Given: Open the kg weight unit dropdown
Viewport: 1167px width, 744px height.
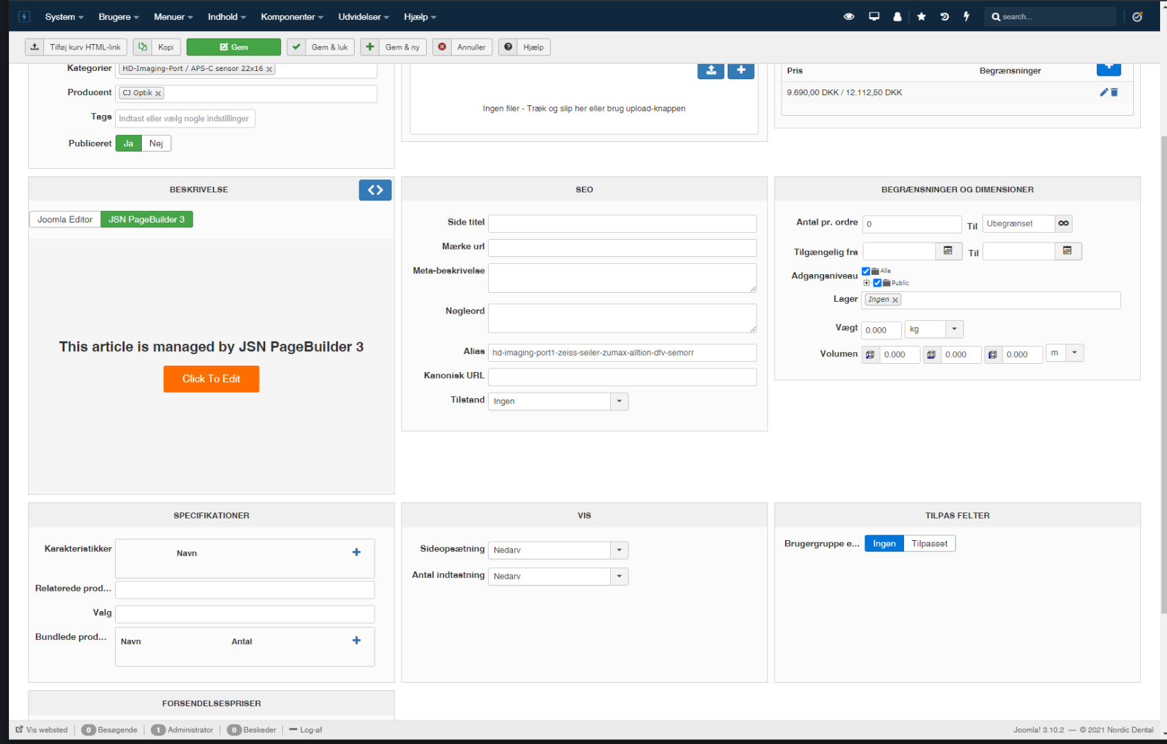Looking at the screenshot, I should pos(934,329).
